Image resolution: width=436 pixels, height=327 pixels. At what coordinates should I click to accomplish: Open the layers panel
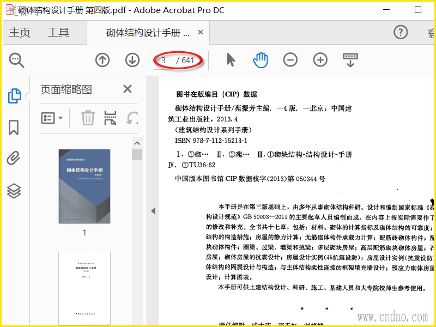[14, 191]
